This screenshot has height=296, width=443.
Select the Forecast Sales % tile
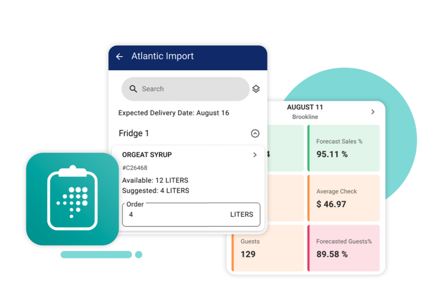[x=343, y=148]
